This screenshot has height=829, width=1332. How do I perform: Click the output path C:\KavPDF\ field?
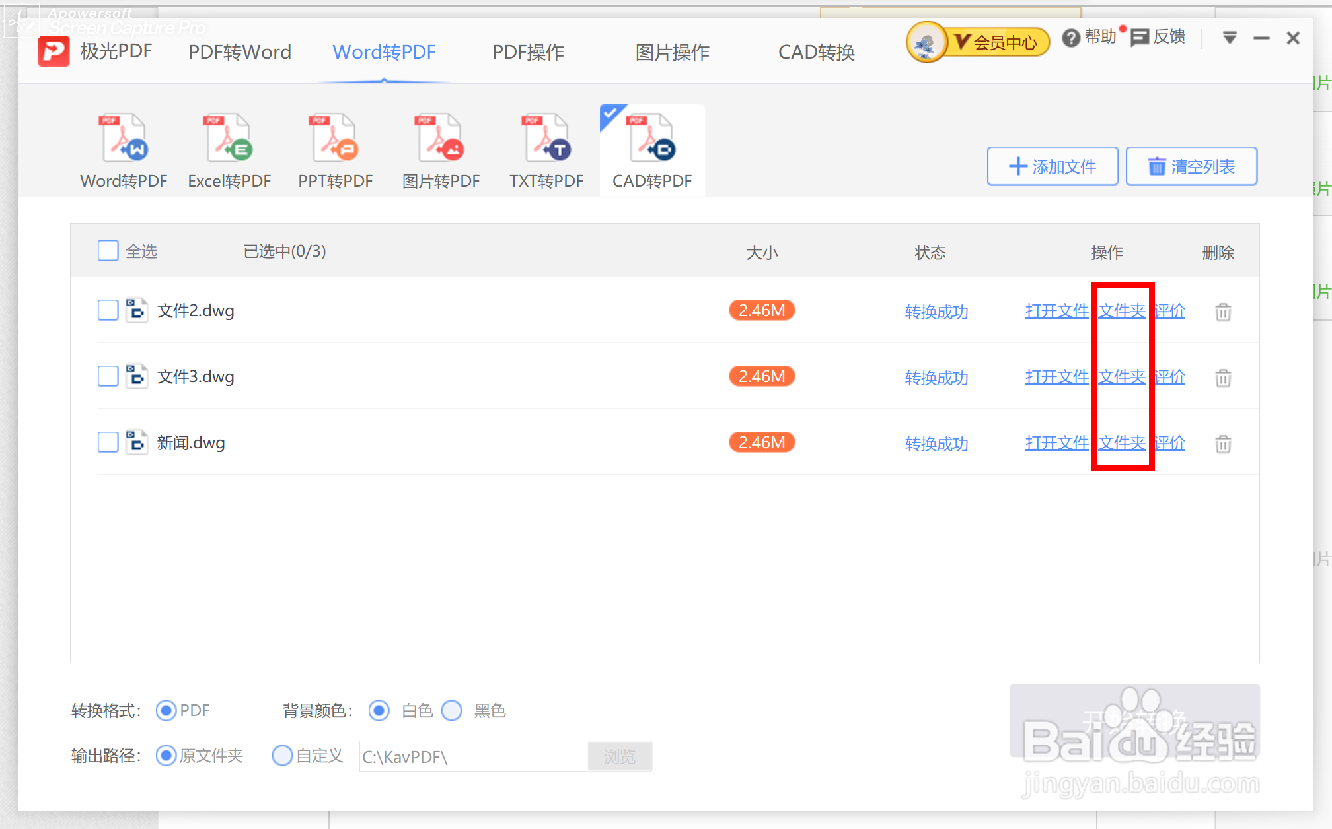tap(472, 756)
